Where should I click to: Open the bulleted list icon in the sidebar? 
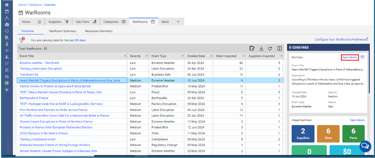pyautogui.click(x=7, y=63)
